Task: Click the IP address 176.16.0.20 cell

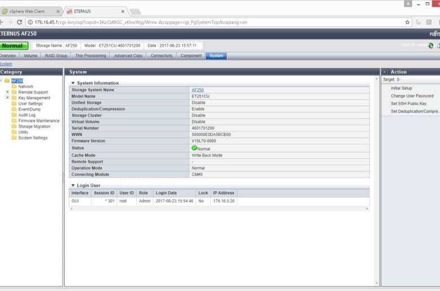Action: [223, 201]
